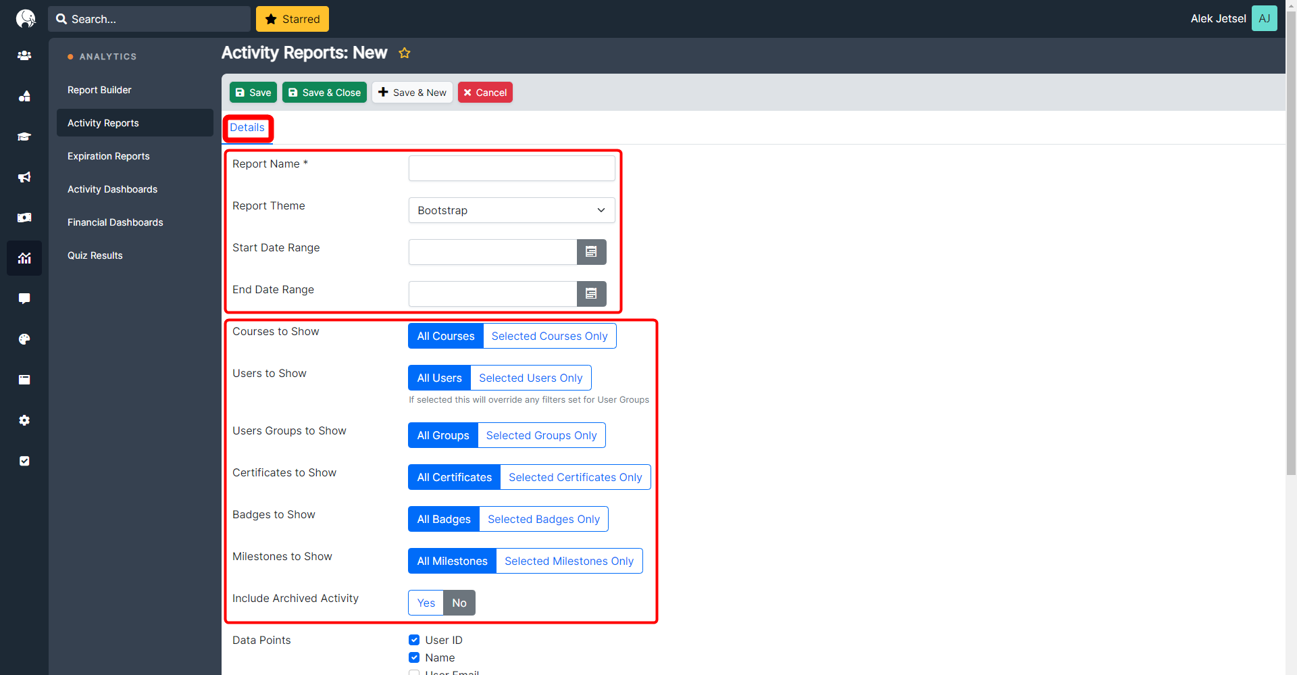1297x675 pixels.
Task: Select the bar chart Analytics icon
Action: 24,258
